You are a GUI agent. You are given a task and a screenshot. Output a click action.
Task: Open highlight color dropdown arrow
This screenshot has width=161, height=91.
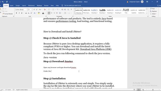coord(41,13)
